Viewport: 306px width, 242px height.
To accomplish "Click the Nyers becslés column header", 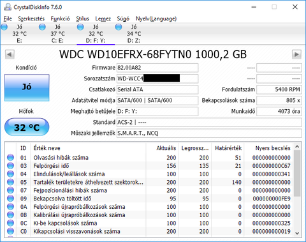I will click(x=268, y=148).
